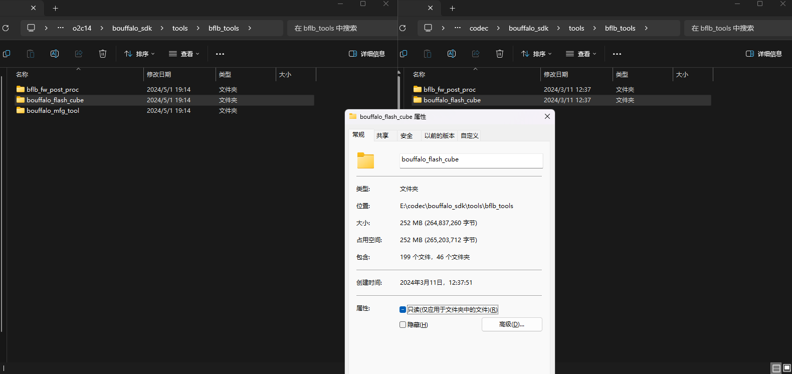Show hidden breadcrumb path ellipsis in right address bar
The height and width of the screenshot is (374, 792).
[x=458, y=28]
